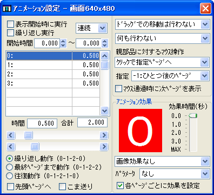This screenshot has height=195, width=214.
Task: Click the upper horizontal slider thumb
Action: click(29, 135)
